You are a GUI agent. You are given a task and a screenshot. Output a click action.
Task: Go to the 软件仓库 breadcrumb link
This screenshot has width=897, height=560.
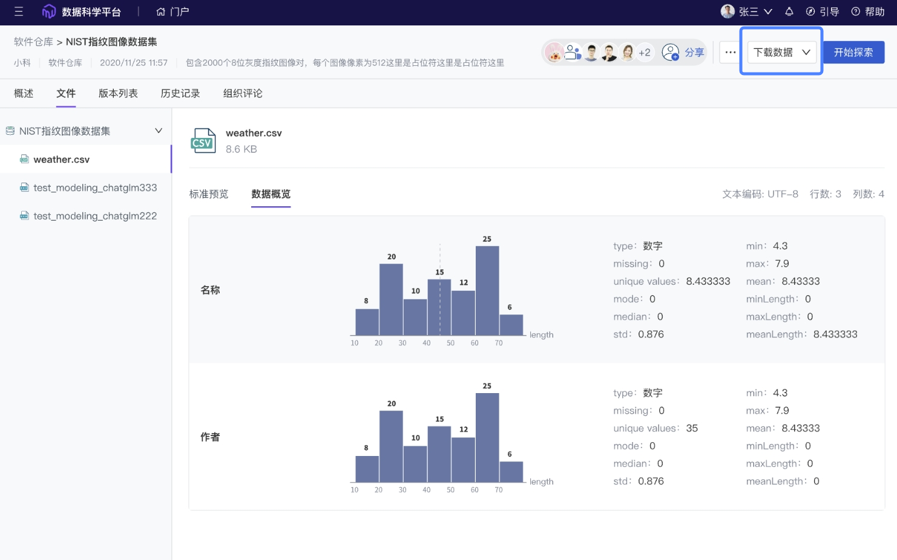coord(33,42)
